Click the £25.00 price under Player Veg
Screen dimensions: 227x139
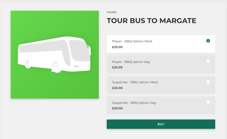click(117, 67)
